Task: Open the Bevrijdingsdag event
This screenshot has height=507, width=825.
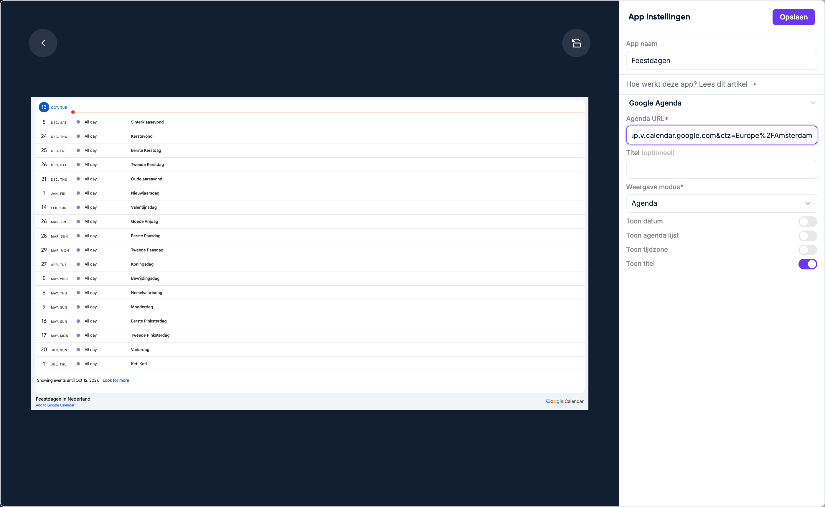Action: point(145,278)
